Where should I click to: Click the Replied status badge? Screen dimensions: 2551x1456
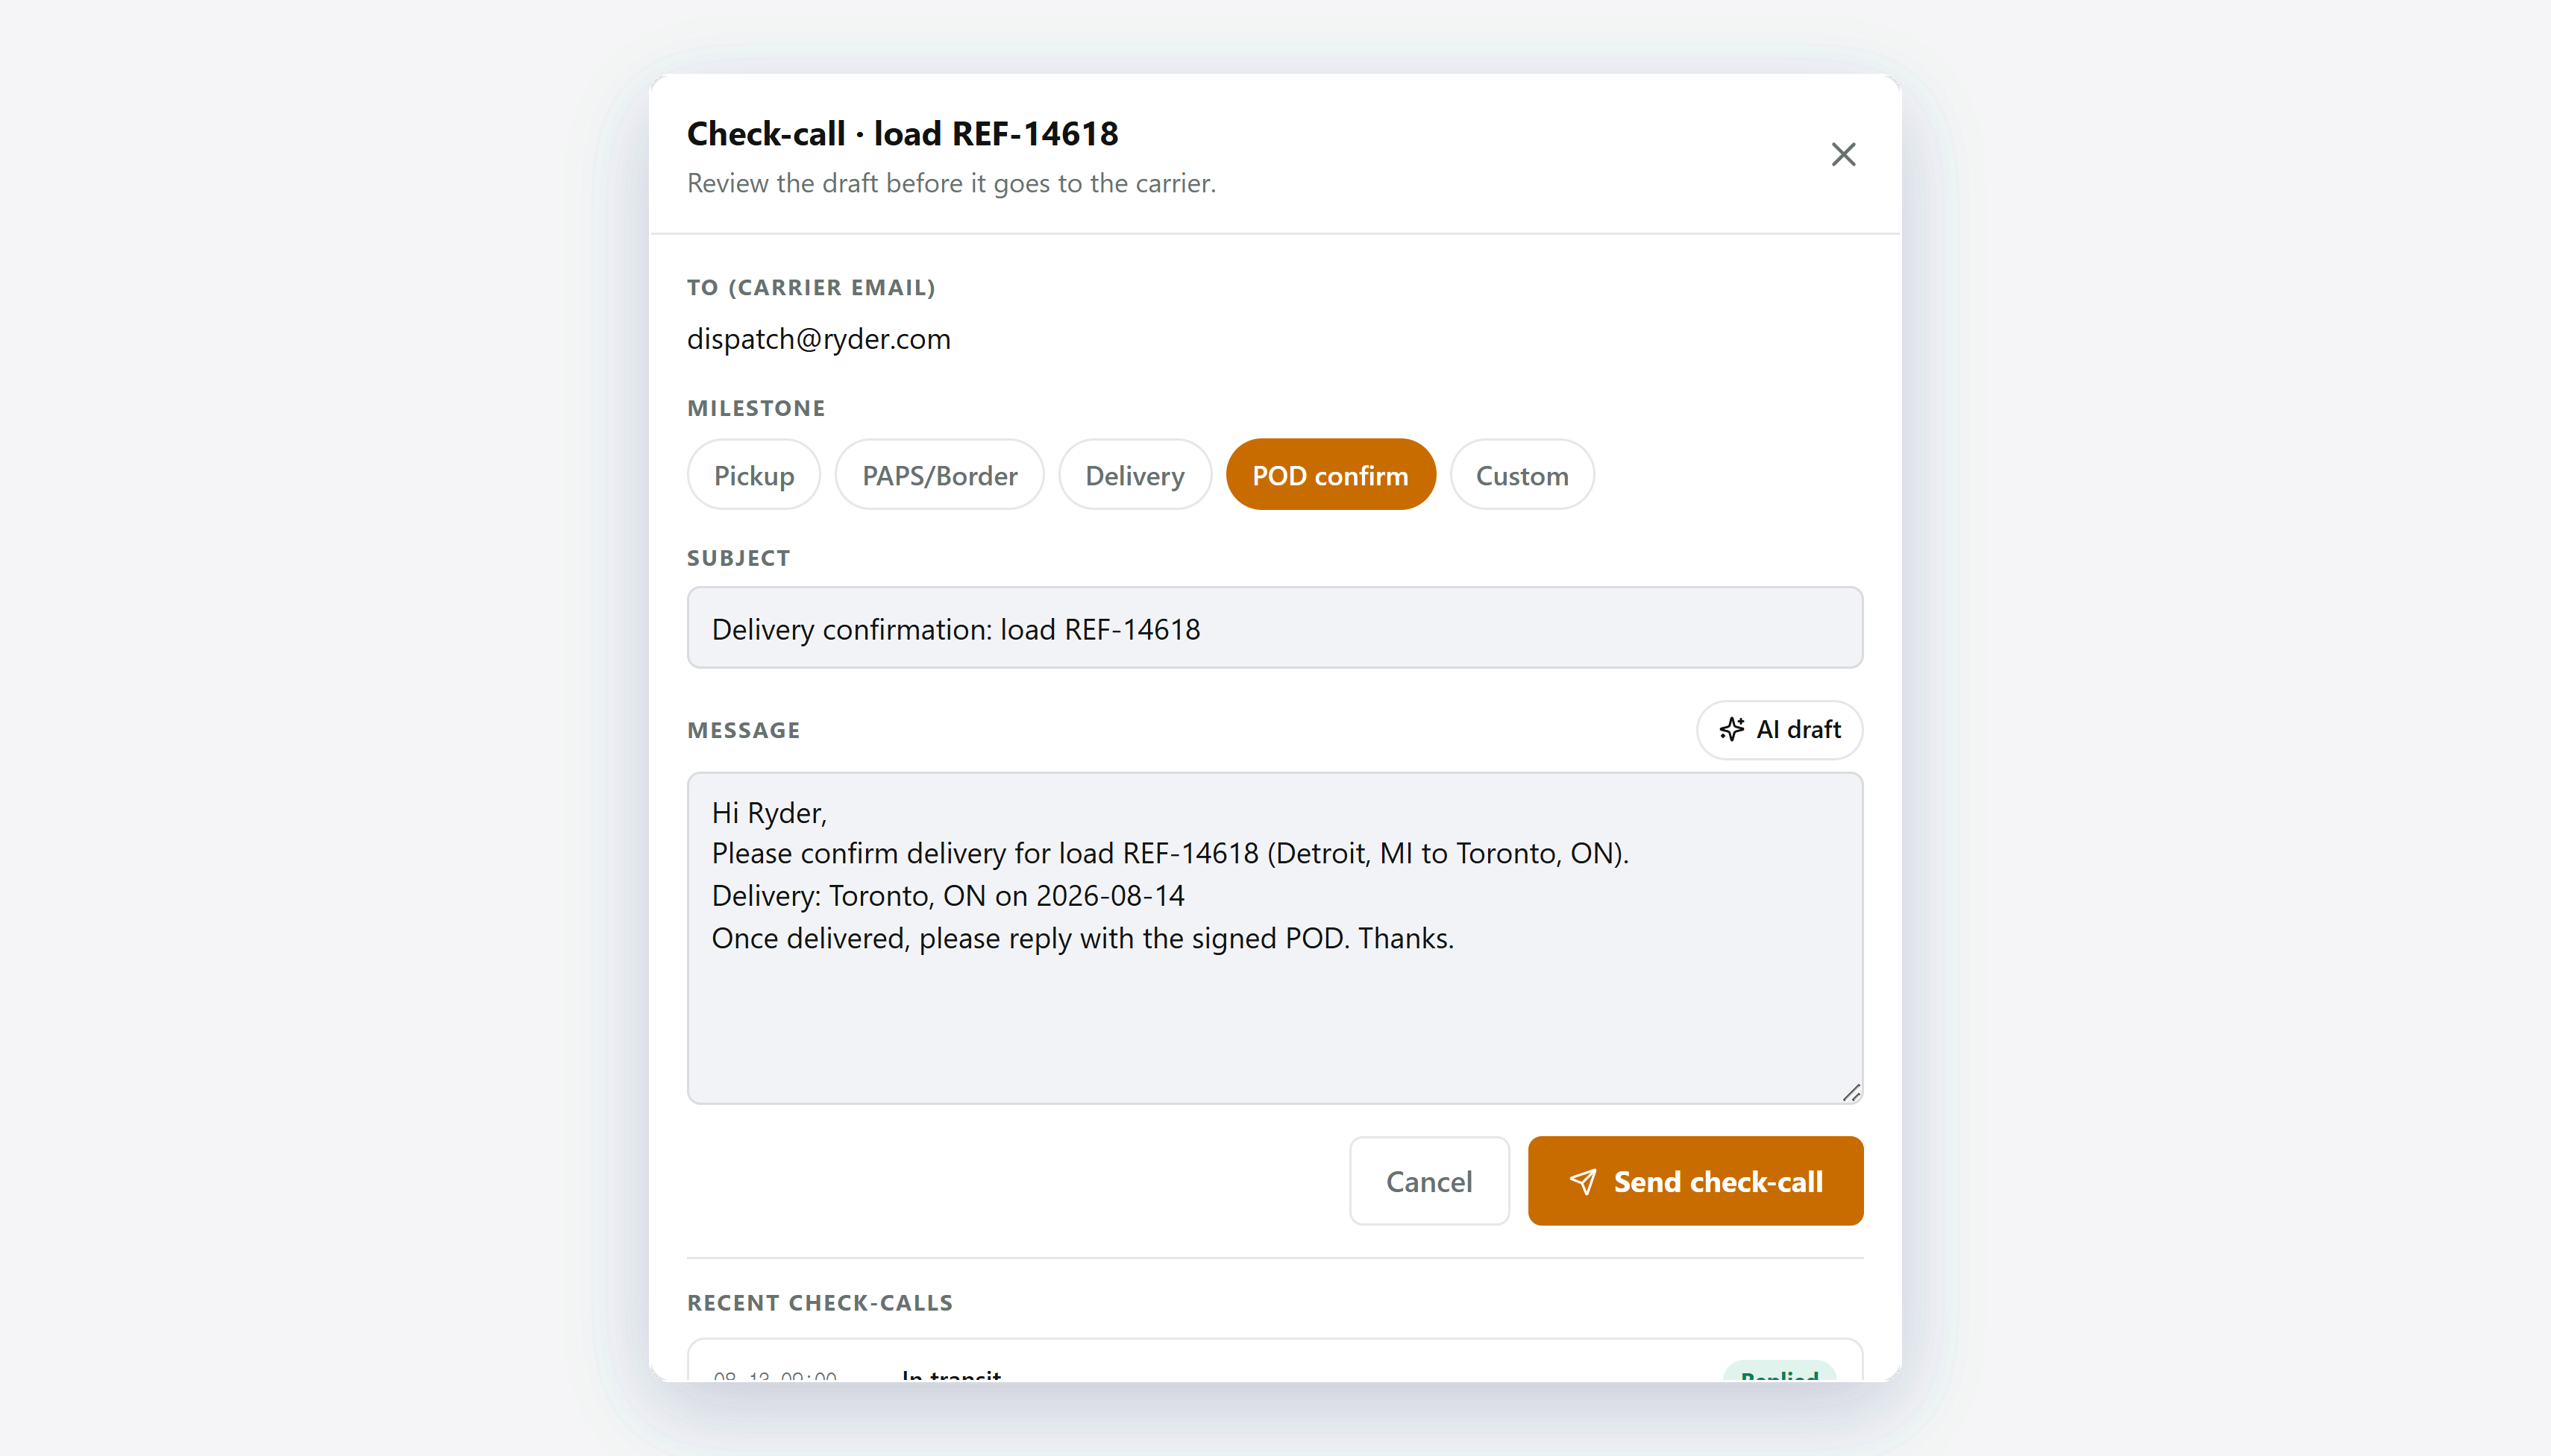(1779, 1373)
